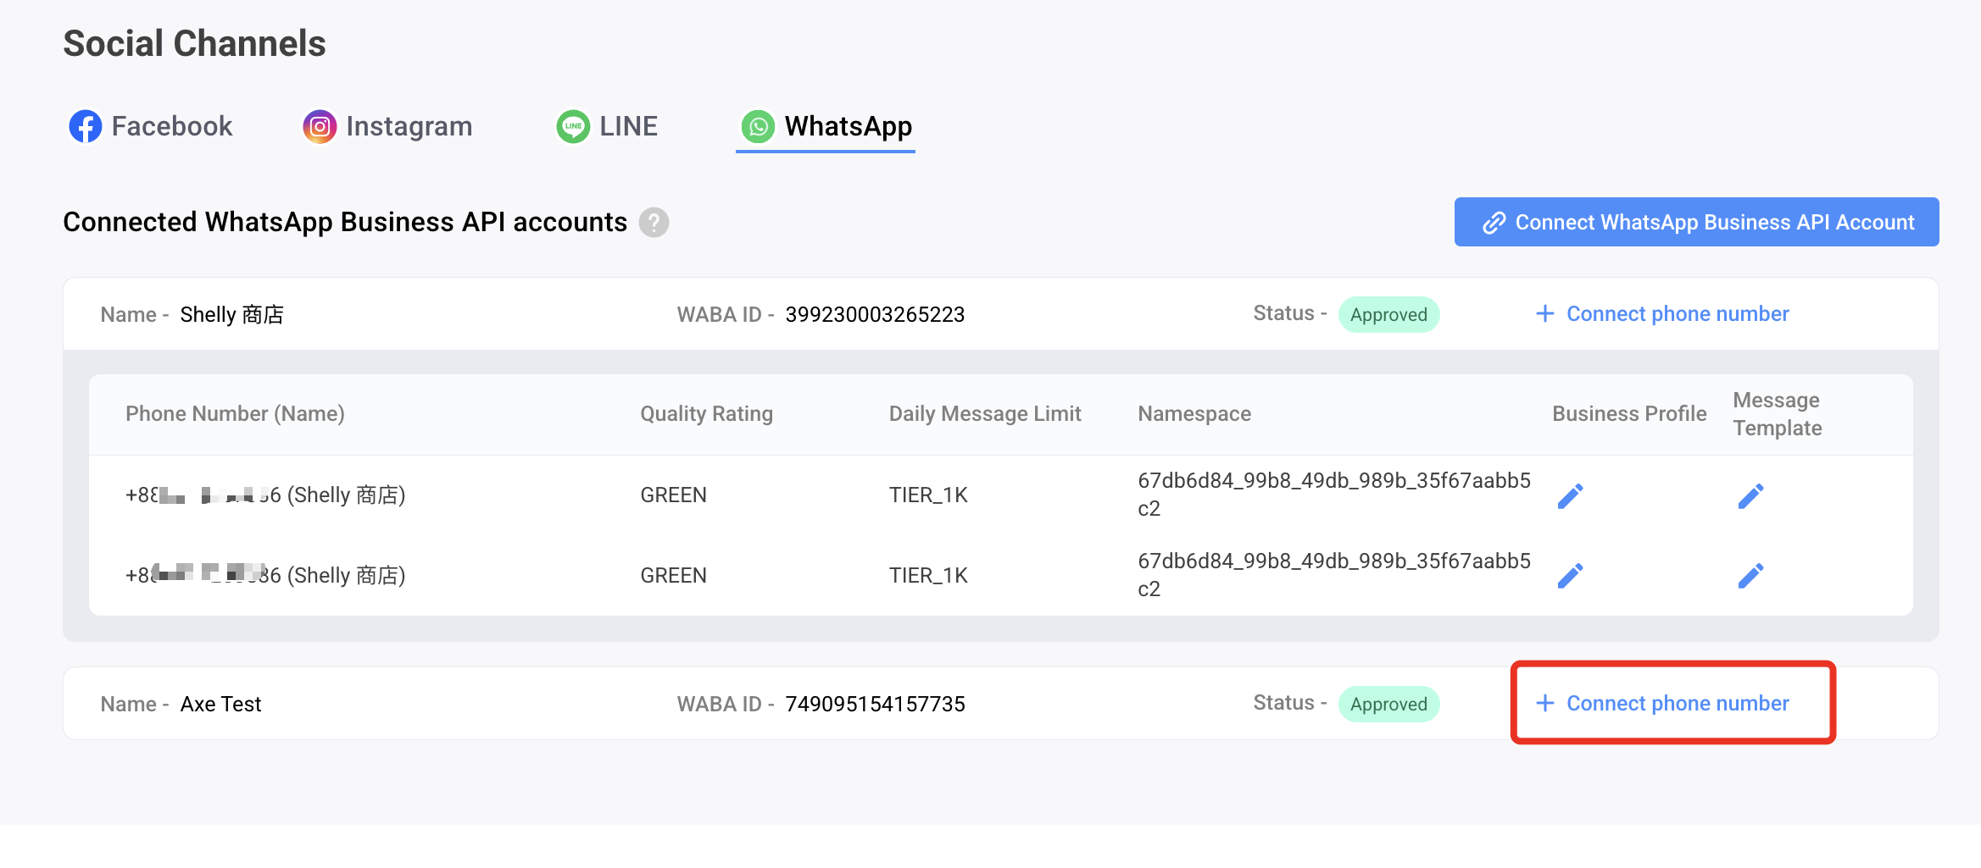Click the Quality Rating column header

(x=706, y=414)
